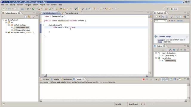Viewport: 191px width, 107px height.
Task: Click the New wizard toolbar icon
Action: (4, 9)
